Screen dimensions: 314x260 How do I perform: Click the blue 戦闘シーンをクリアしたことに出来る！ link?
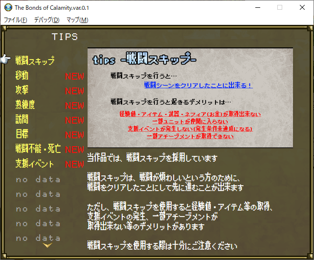(x=198, y=85)
